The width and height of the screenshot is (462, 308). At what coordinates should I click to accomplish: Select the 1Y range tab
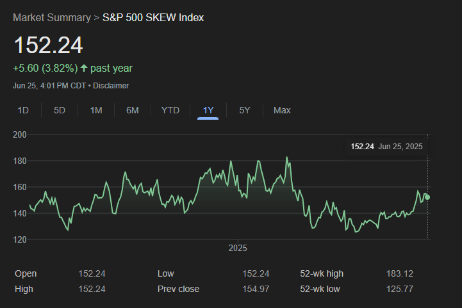(208, 110)
